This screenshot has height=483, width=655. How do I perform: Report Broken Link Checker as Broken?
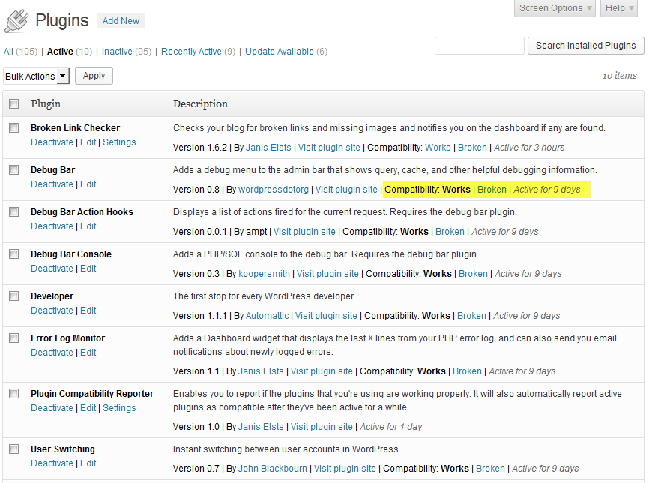coord(472,148)
